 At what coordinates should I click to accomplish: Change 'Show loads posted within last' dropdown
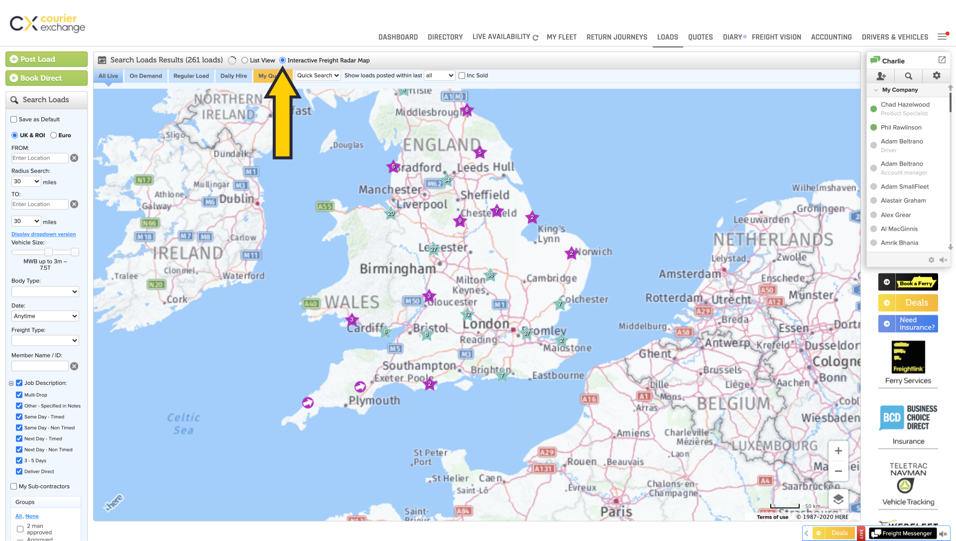coord(439,75)
